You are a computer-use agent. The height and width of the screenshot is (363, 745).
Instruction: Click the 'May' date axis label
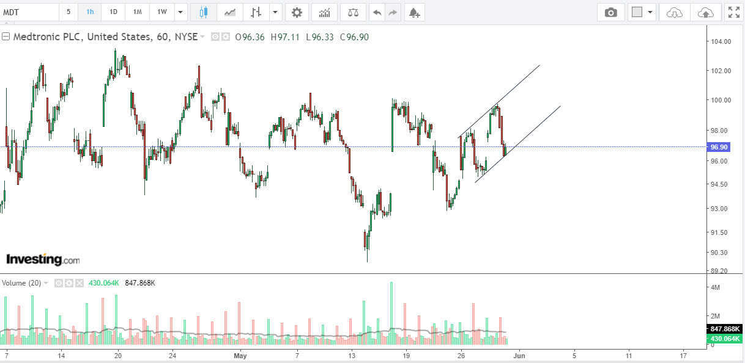point(240,354)
